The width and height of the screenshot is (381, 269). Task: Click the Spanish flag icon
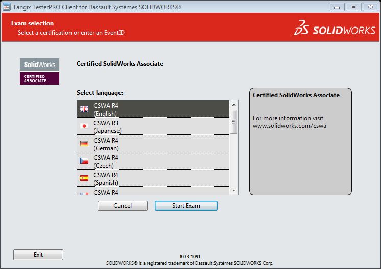[84, 178]
